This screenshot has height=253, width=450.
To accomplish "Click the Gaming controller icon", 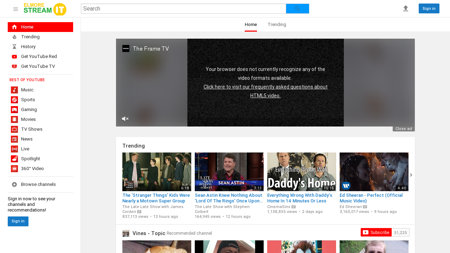I will click(14, 110).
